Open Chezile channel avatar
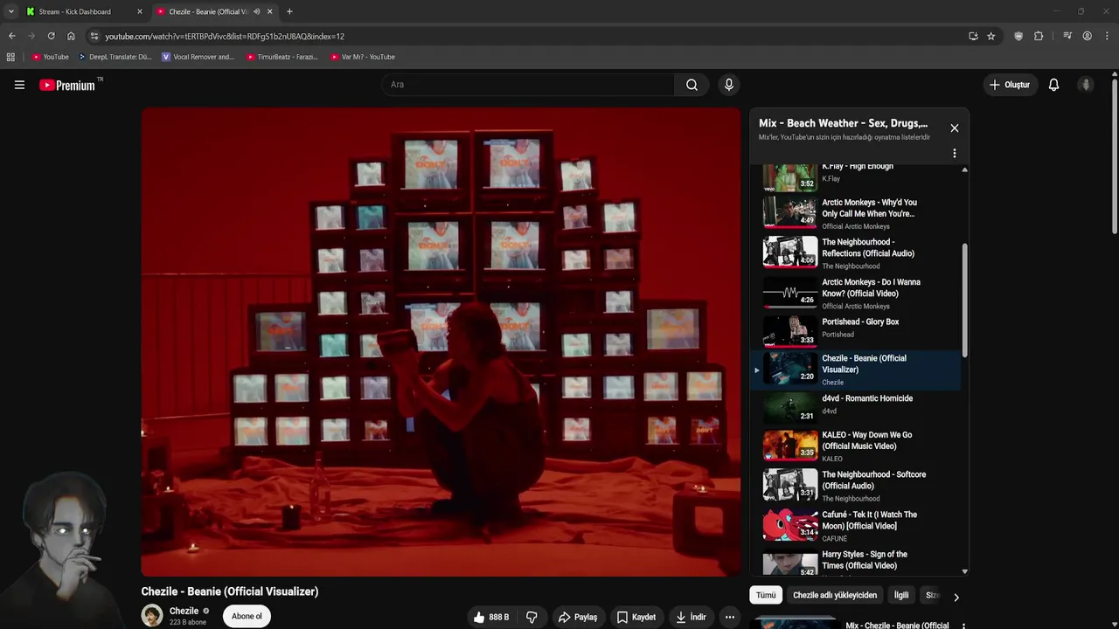Image resolution: width=1119 pixels, height=629 pixels. tap(152, 615)
